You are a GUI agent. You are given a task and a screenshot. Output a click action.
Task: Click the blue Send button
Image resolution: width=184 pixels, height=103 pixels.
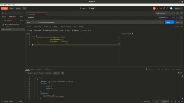point(168,22)
